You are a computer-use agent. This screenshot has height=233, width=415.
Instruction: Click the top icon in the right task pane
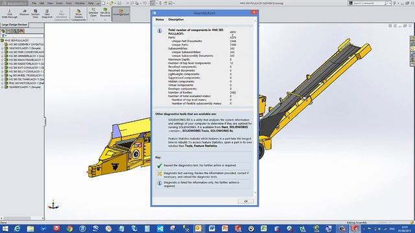[x=412, y=39]
